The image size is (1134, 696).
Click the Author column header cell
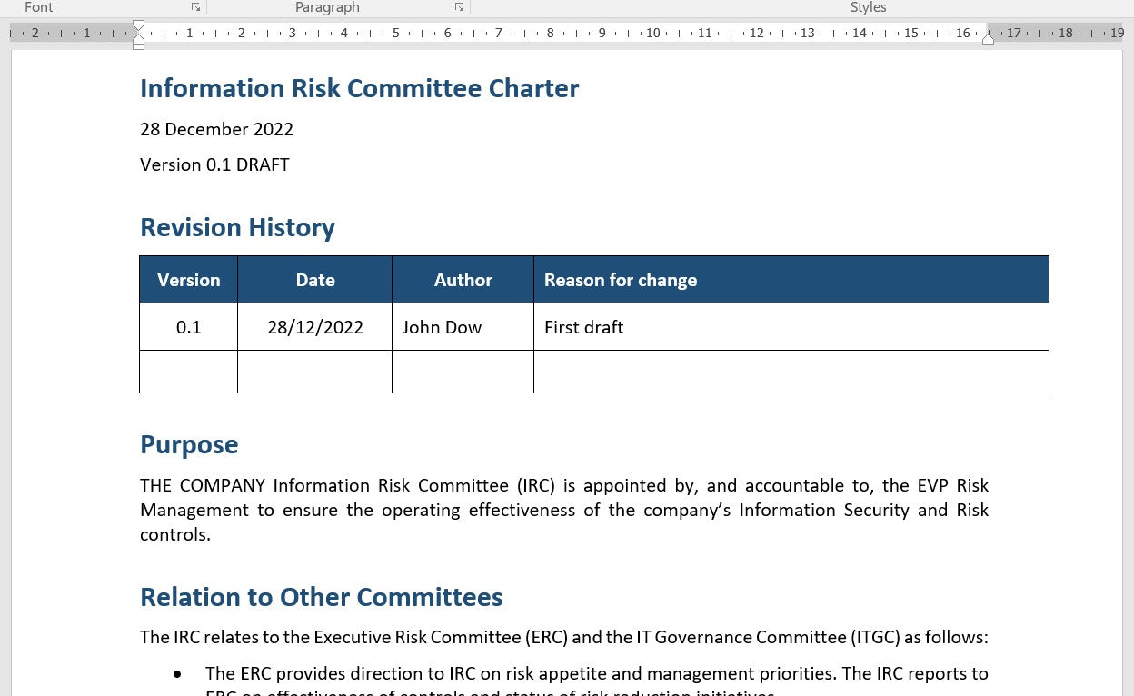coord(463,280)
